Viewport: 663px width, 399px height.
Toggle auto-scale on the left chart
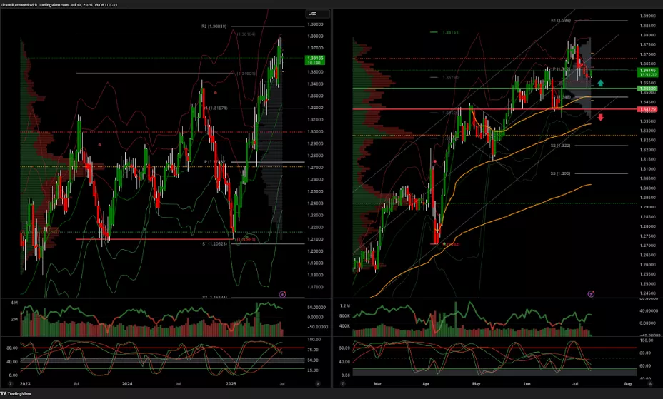[x=316, y=383]
